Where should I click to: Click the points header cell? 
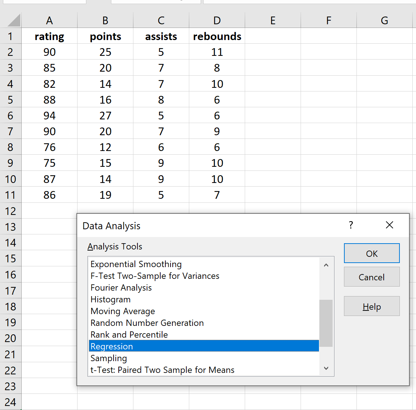105,36
